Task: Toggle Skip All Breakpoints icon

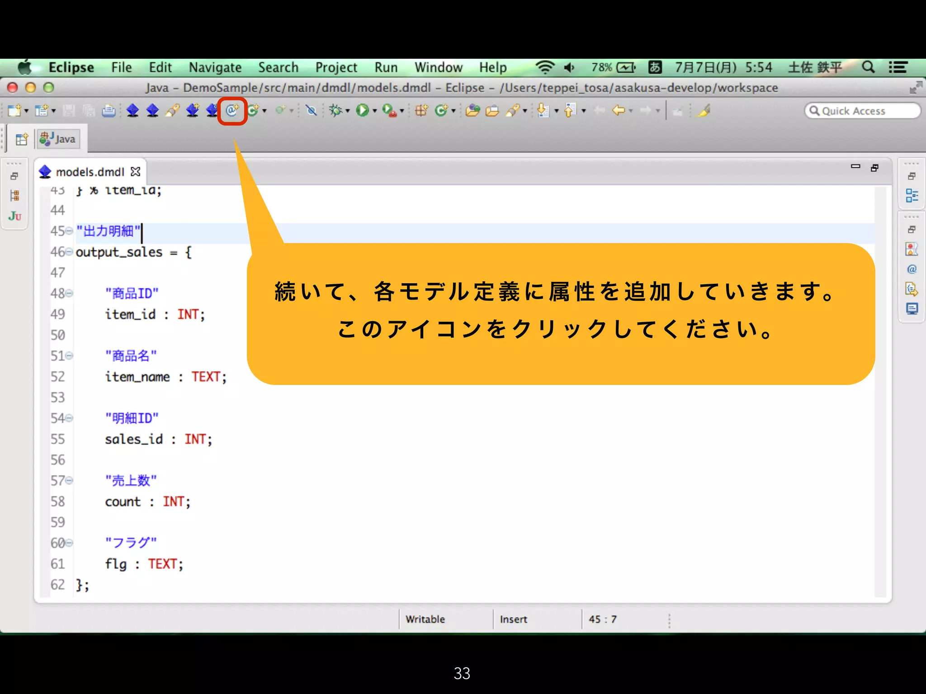Action: (311, 111)
